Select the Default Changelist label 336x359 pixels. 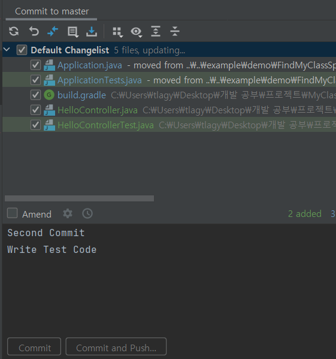[70, 50]
